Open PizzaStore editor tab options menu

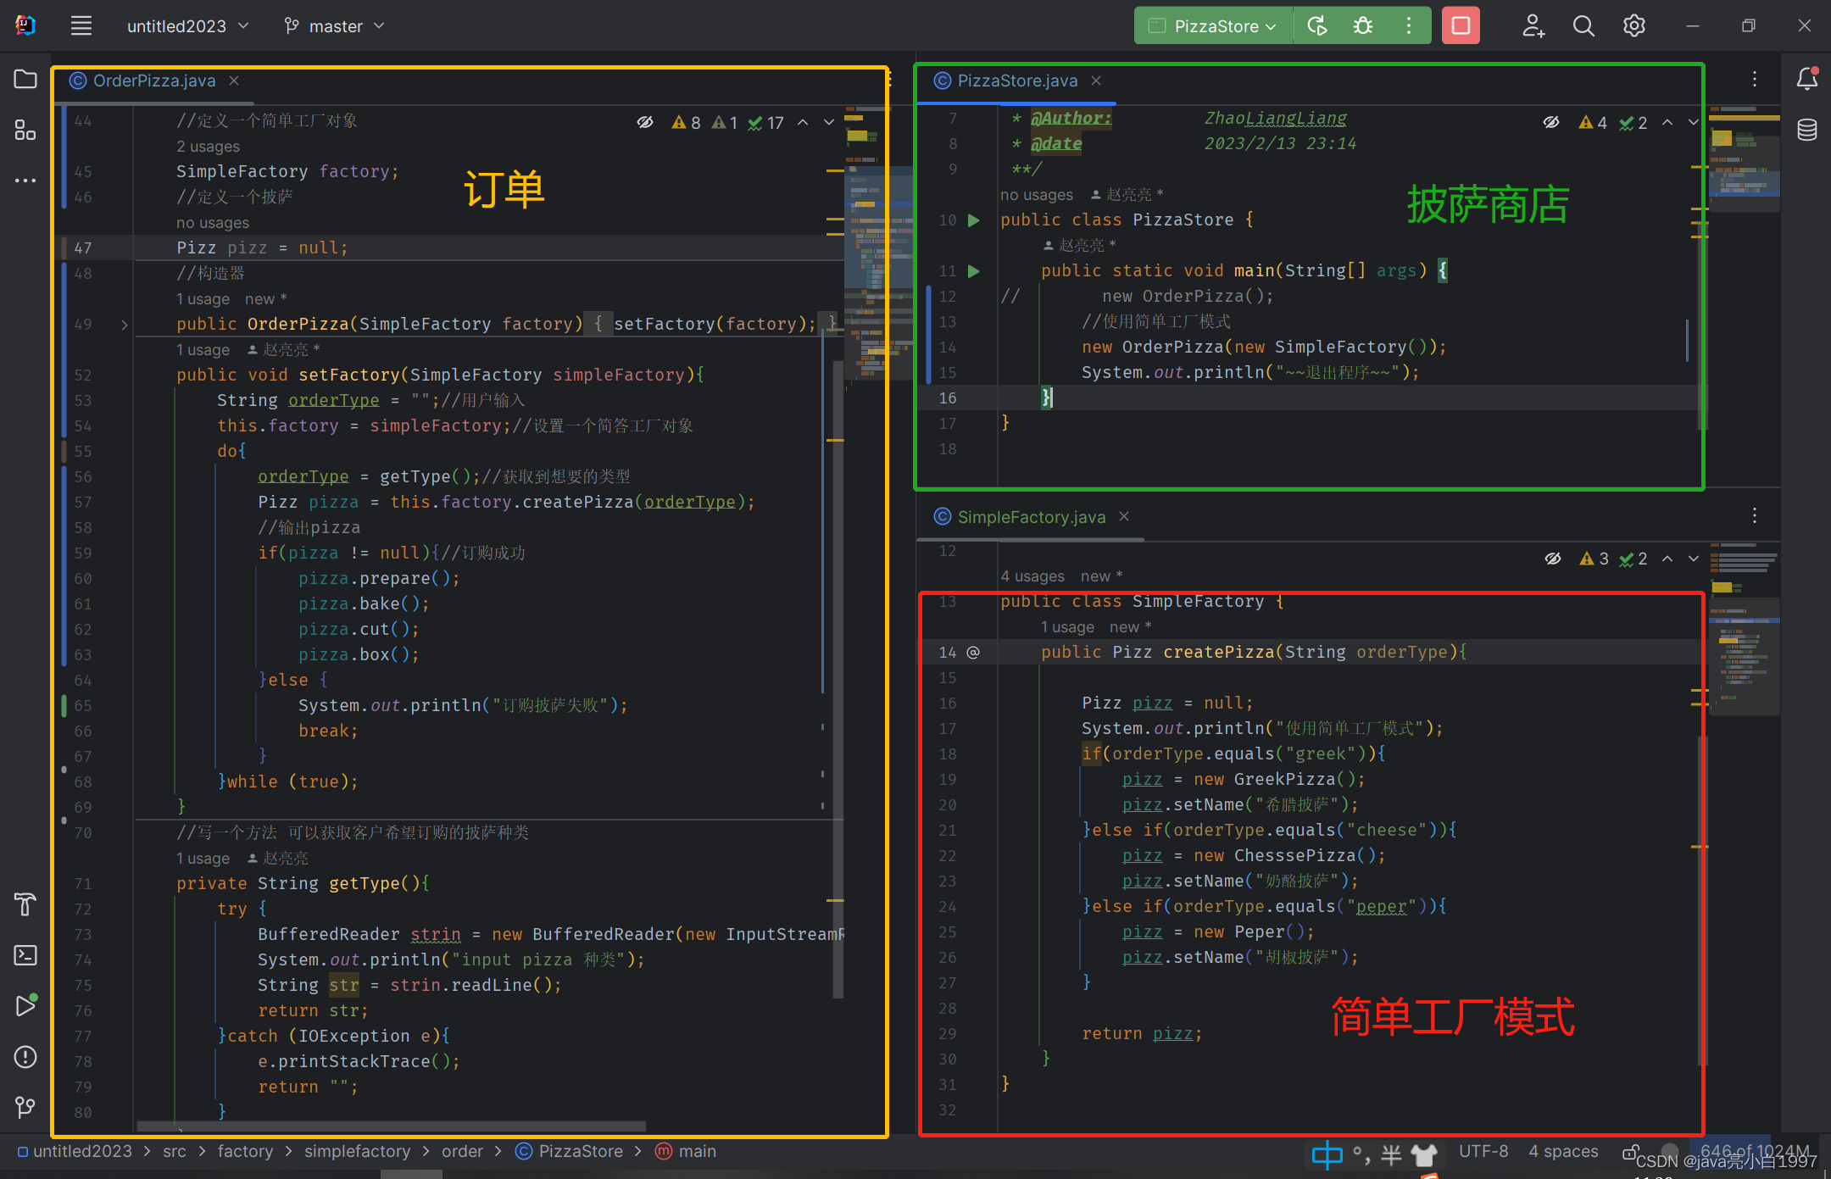[1755, 80]
